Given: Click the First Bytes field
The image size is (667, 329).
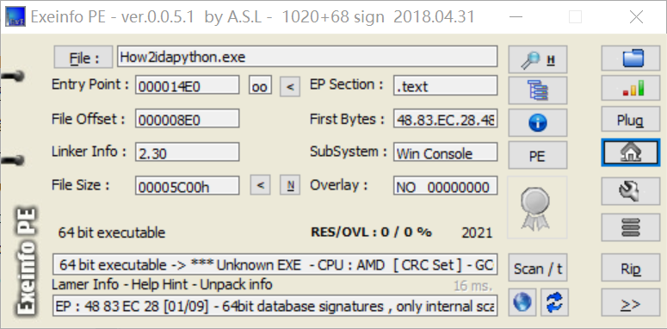Looking at the screenshot, I should point(445,119).
